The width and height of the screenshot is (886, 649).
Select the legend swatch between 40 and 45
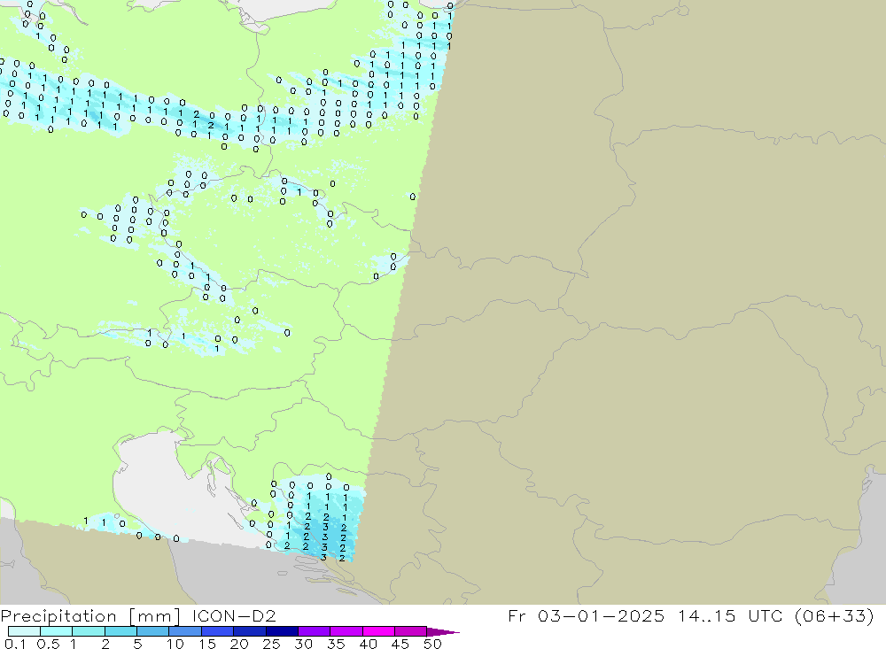click(378, 631)
